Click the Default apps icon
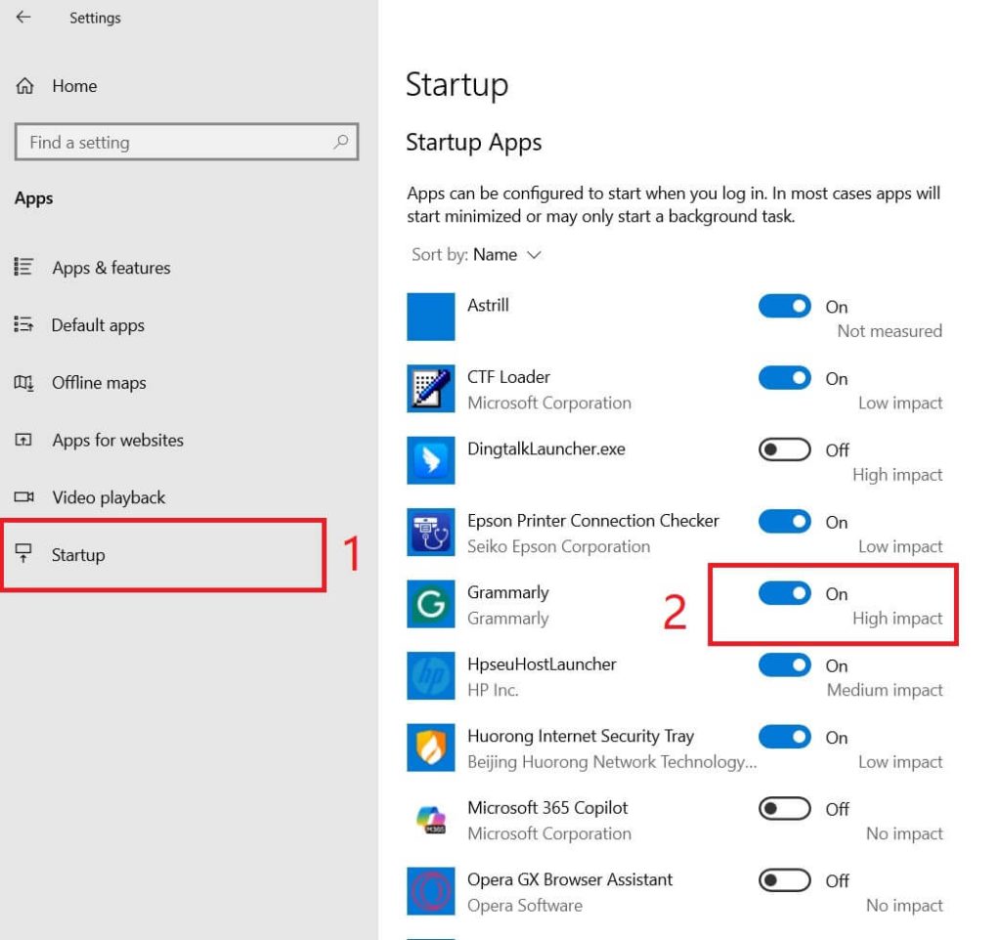Screen dimensions: 1001x940 tap(23, 324)
